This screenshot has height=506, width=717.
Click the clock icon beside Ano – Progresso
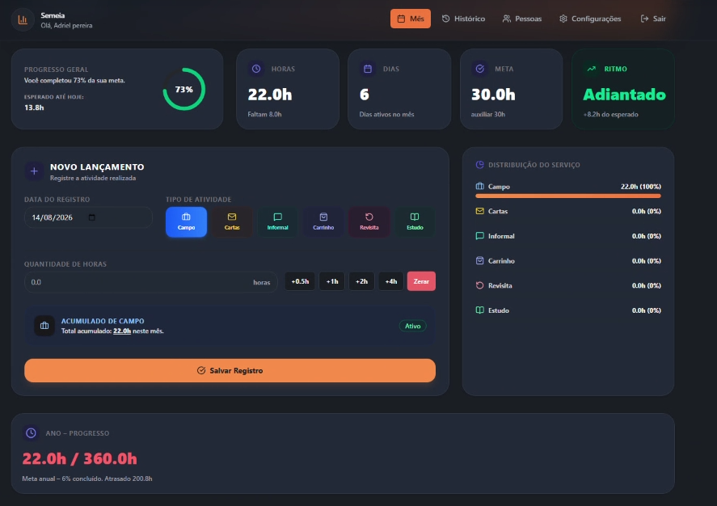point(31,433)
